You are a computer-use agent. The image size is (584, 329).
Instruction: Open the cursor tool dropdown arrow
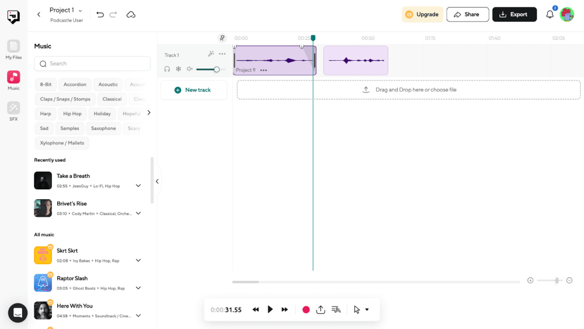[367, 310]
